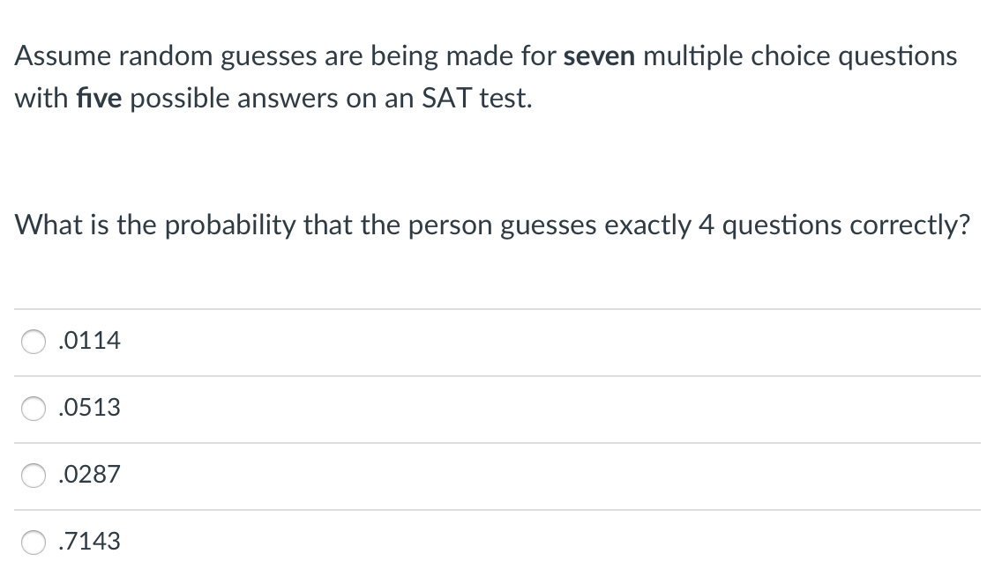The width and height of the screenshot is (1002, 576).
Task: Click the text .0287 next to its button
Action: 88,476
